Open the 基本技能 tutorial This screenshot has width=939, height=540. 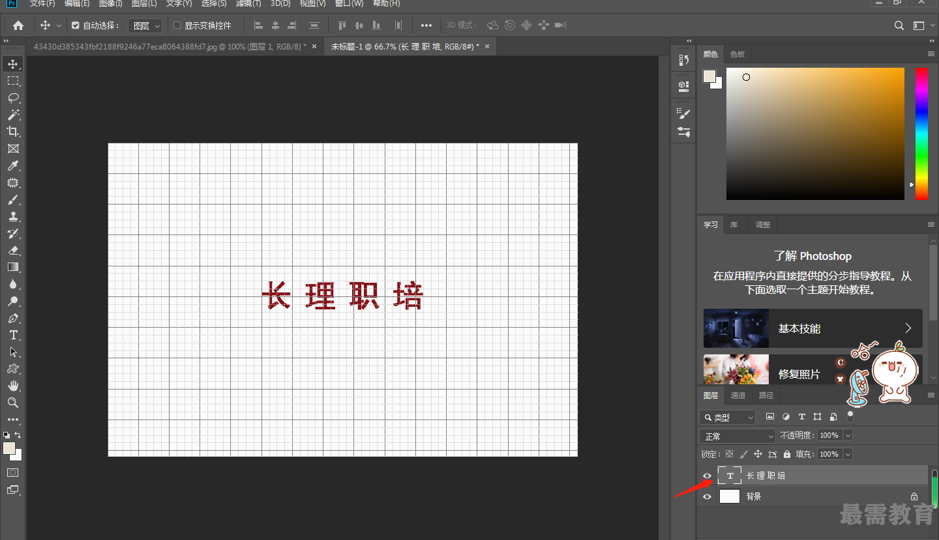[813, 328]
